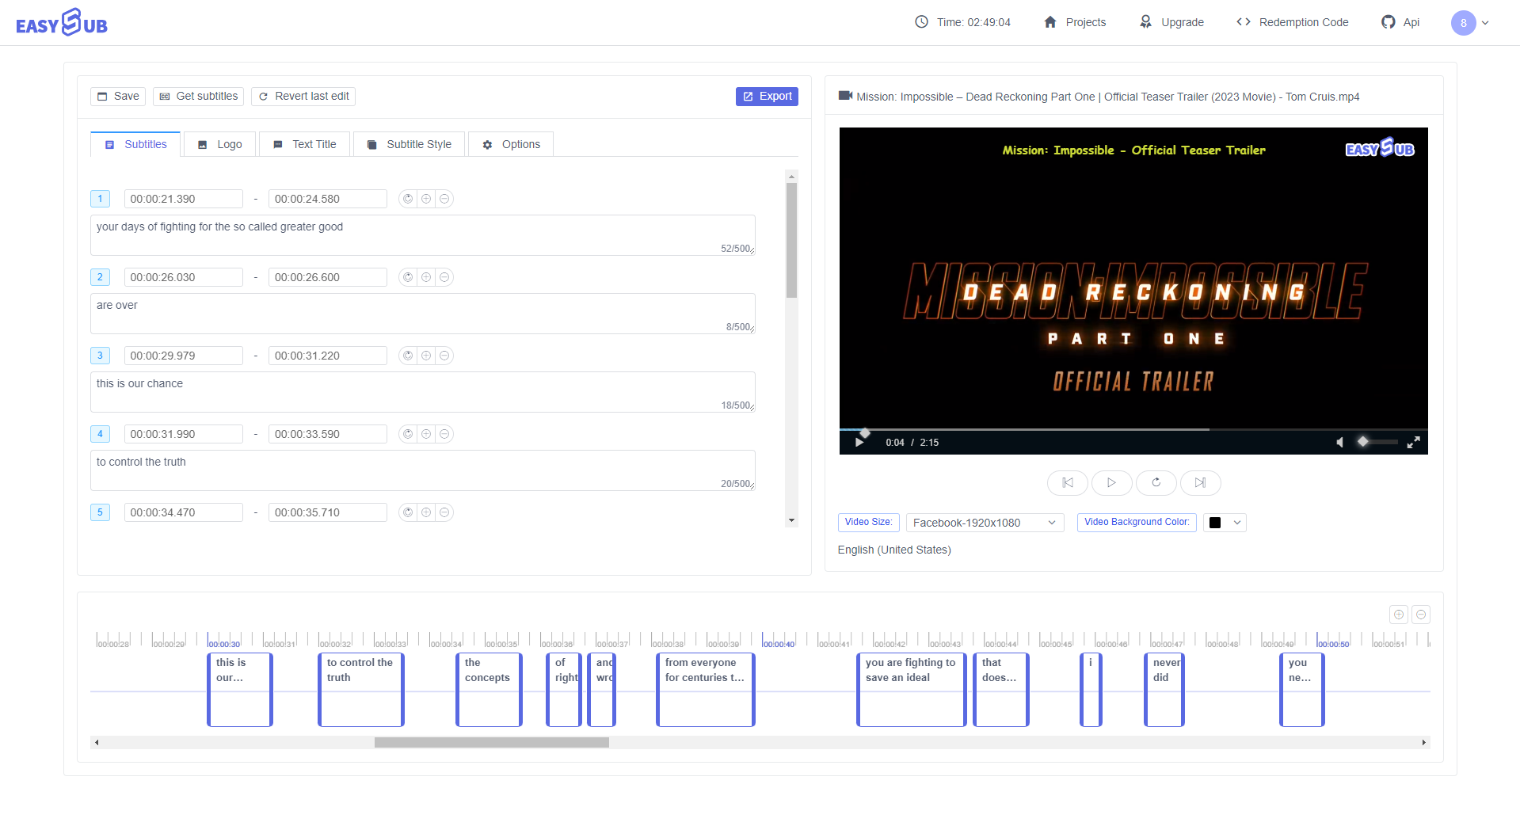1520x826 pixels.
Task: Select the 'from everyone for centuries' timeline clip
Action: pyautogui.click(x=706, y=689)
